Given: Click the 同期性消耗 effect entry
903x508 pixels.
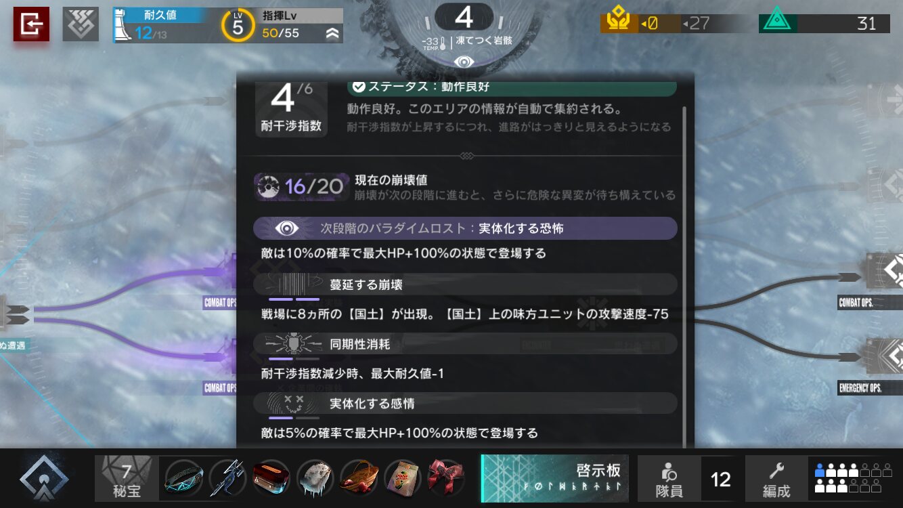Looking at the screenshot, I should [465, 344].
